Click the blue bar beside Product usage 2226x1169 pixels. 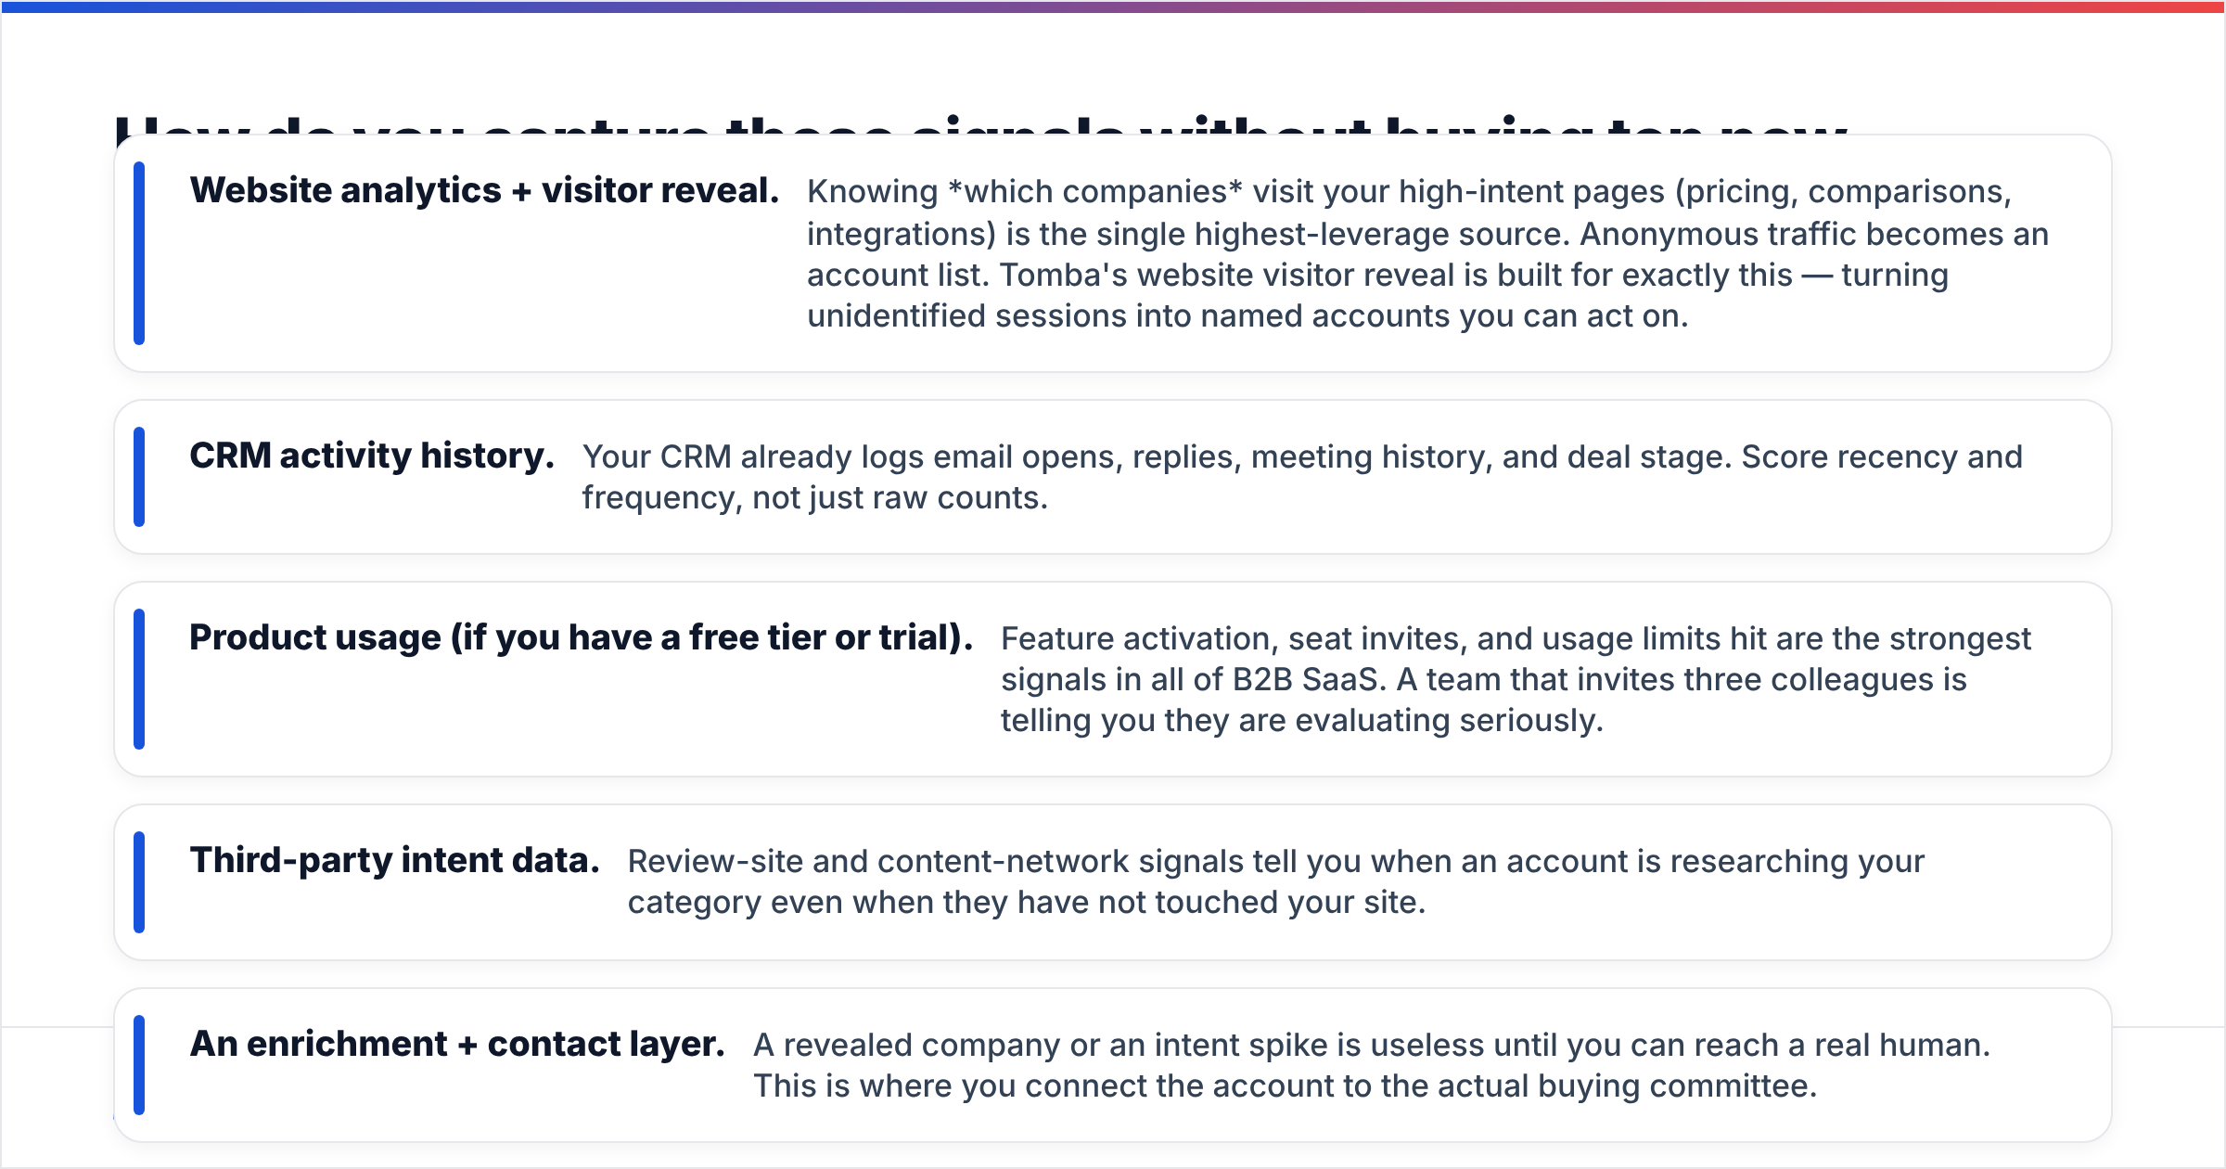139,679
